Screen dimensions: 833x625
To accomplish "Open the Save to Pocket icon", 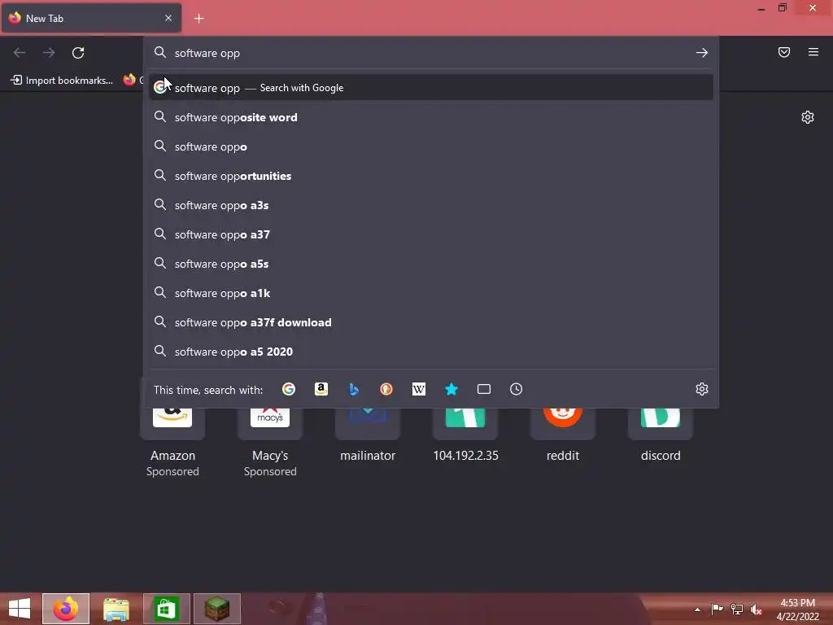I will [783, 52].
